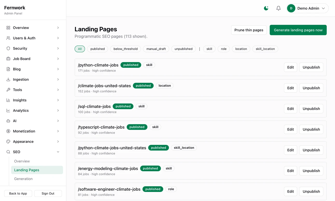335x201 pixels.
Task: Click Generate landing pages now
Action: [298, 30]
